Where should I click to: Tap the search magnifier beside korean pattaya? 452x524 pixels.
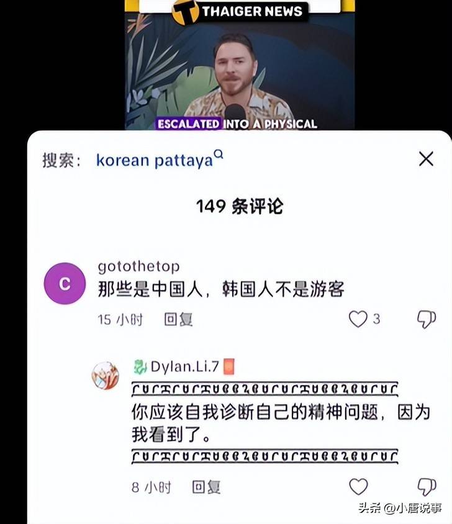click(219, 155)
